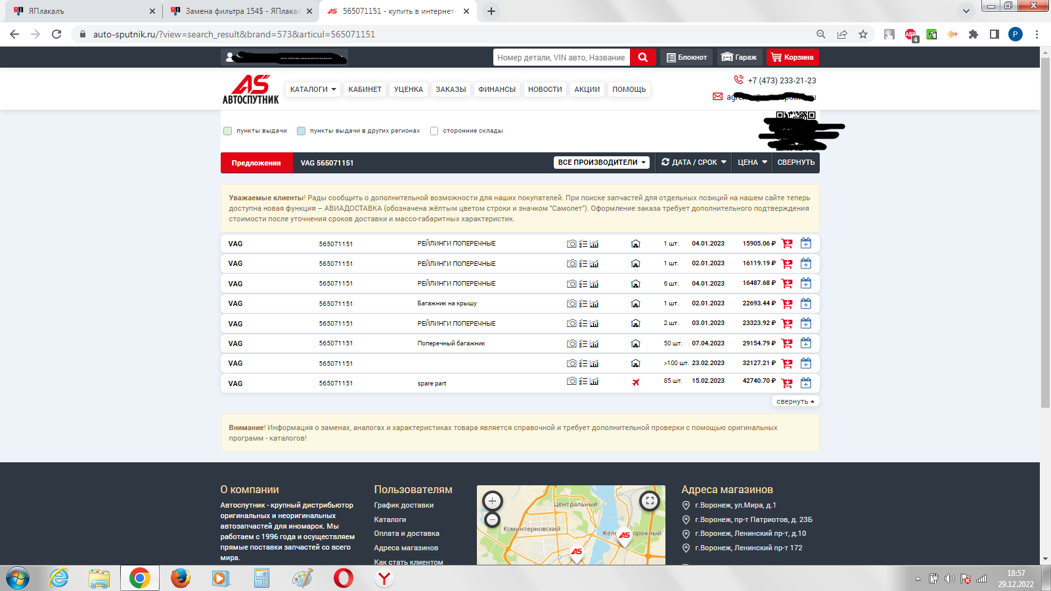The image size is (1051, 591).
Task: Open the AdBlock Plus extension icon
Action: point(911,34)
